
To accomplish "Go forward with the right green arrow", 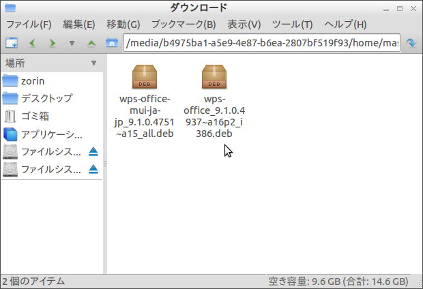I will 52,43.
